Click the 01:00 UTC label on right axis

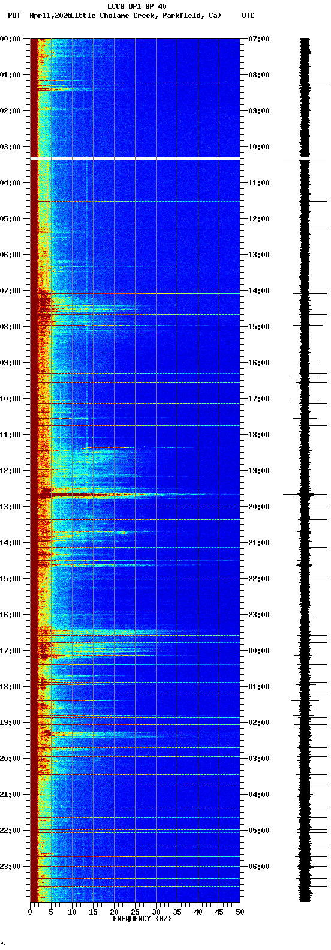click(259, 687)
